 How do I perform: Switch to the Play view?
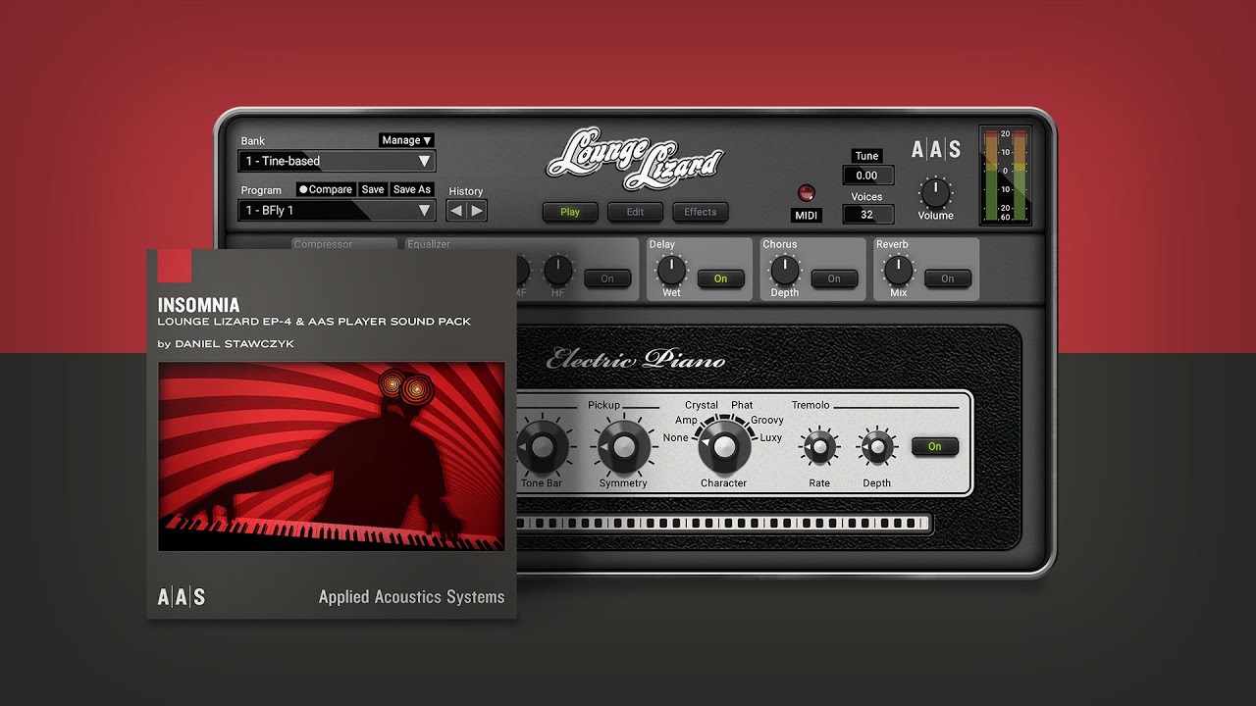(x=570, y=212)
